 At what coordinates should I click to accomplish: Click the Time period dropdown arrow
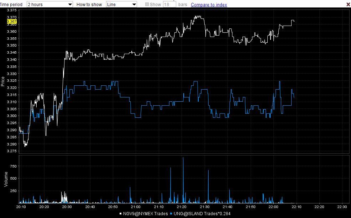click(x=69, y=4)
